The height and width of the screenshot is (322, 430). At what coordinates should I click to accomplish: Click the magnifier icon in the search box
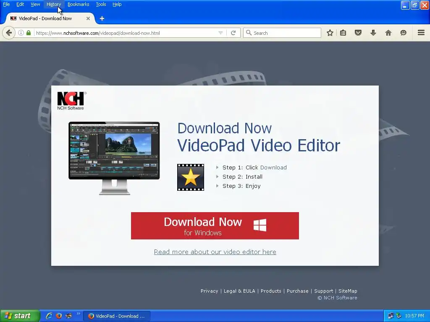[249, 33]
